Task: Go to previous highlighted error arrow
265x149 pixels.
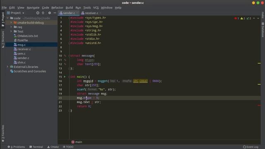Action: (x=254, y=18)
